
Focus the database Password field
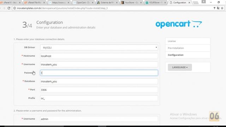pos(99,73)
